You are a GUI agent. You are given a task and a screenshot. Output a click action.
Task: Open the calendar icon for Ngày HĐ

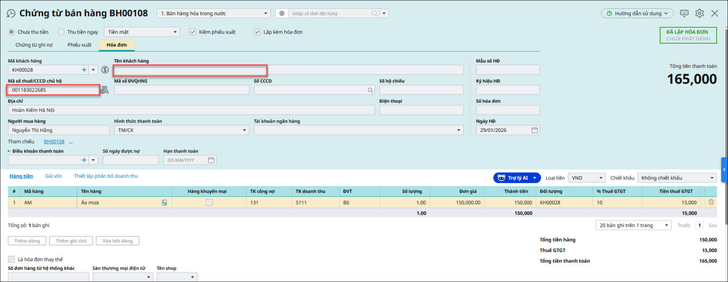click(534, 130)
